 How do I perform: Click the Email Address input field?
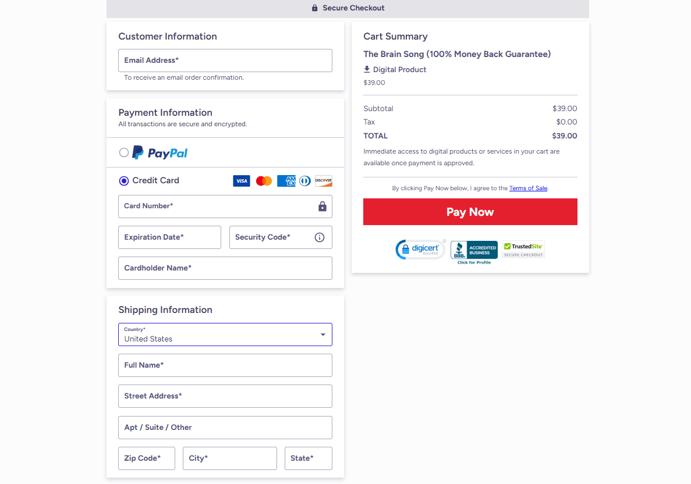coord(225,60)
